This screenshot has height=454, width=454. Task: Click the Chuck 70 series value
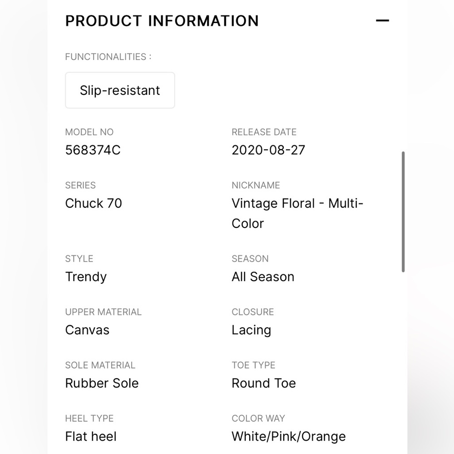click(94, 203)
